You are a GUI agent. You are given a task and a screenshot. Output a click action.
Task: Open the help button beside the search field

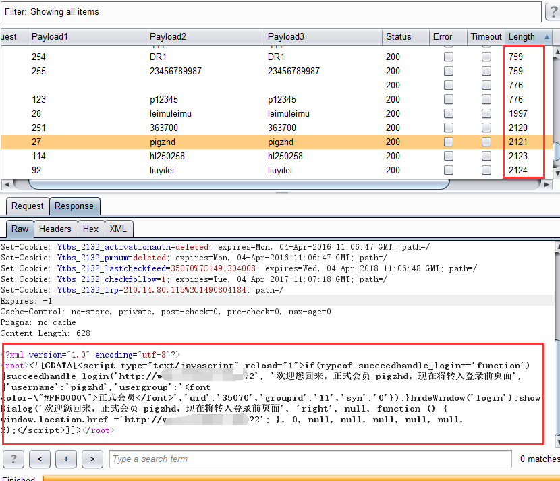[x=13, y=459]
